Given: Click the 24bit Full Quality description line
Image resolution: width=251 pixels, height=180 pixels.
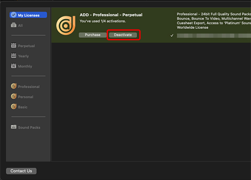Looking at the screenshot, I should click(x=214, y=14).
